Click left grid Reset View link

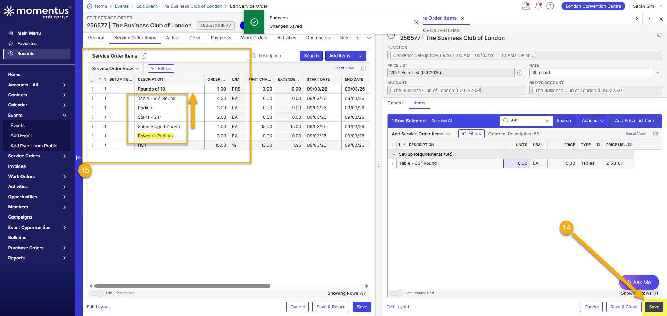click(344, 68)
